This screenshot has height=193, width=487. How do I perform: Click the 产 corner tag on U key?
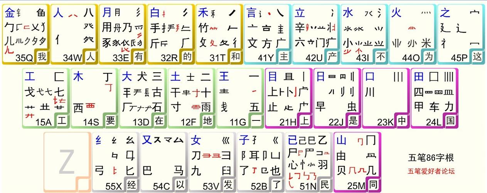(332, 57)
